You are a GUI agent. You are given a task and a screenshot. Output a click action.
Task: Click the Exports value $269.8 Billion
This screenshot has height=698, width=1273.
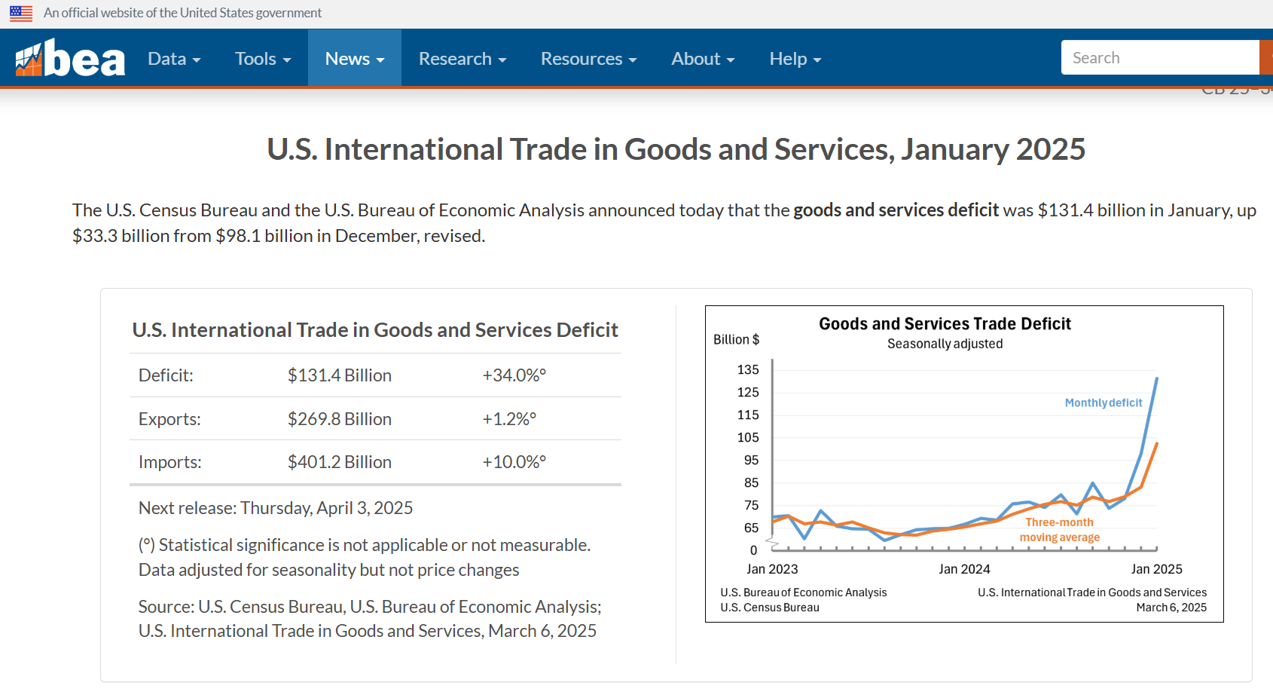(340, 419)
